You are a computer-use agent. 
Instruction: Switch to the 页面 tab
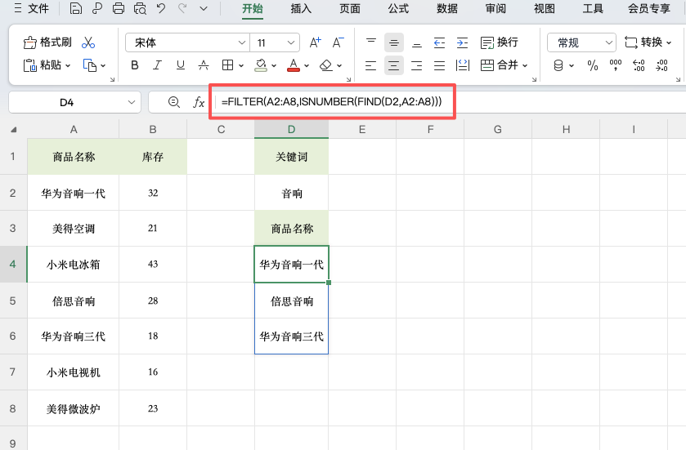point(350,8)
